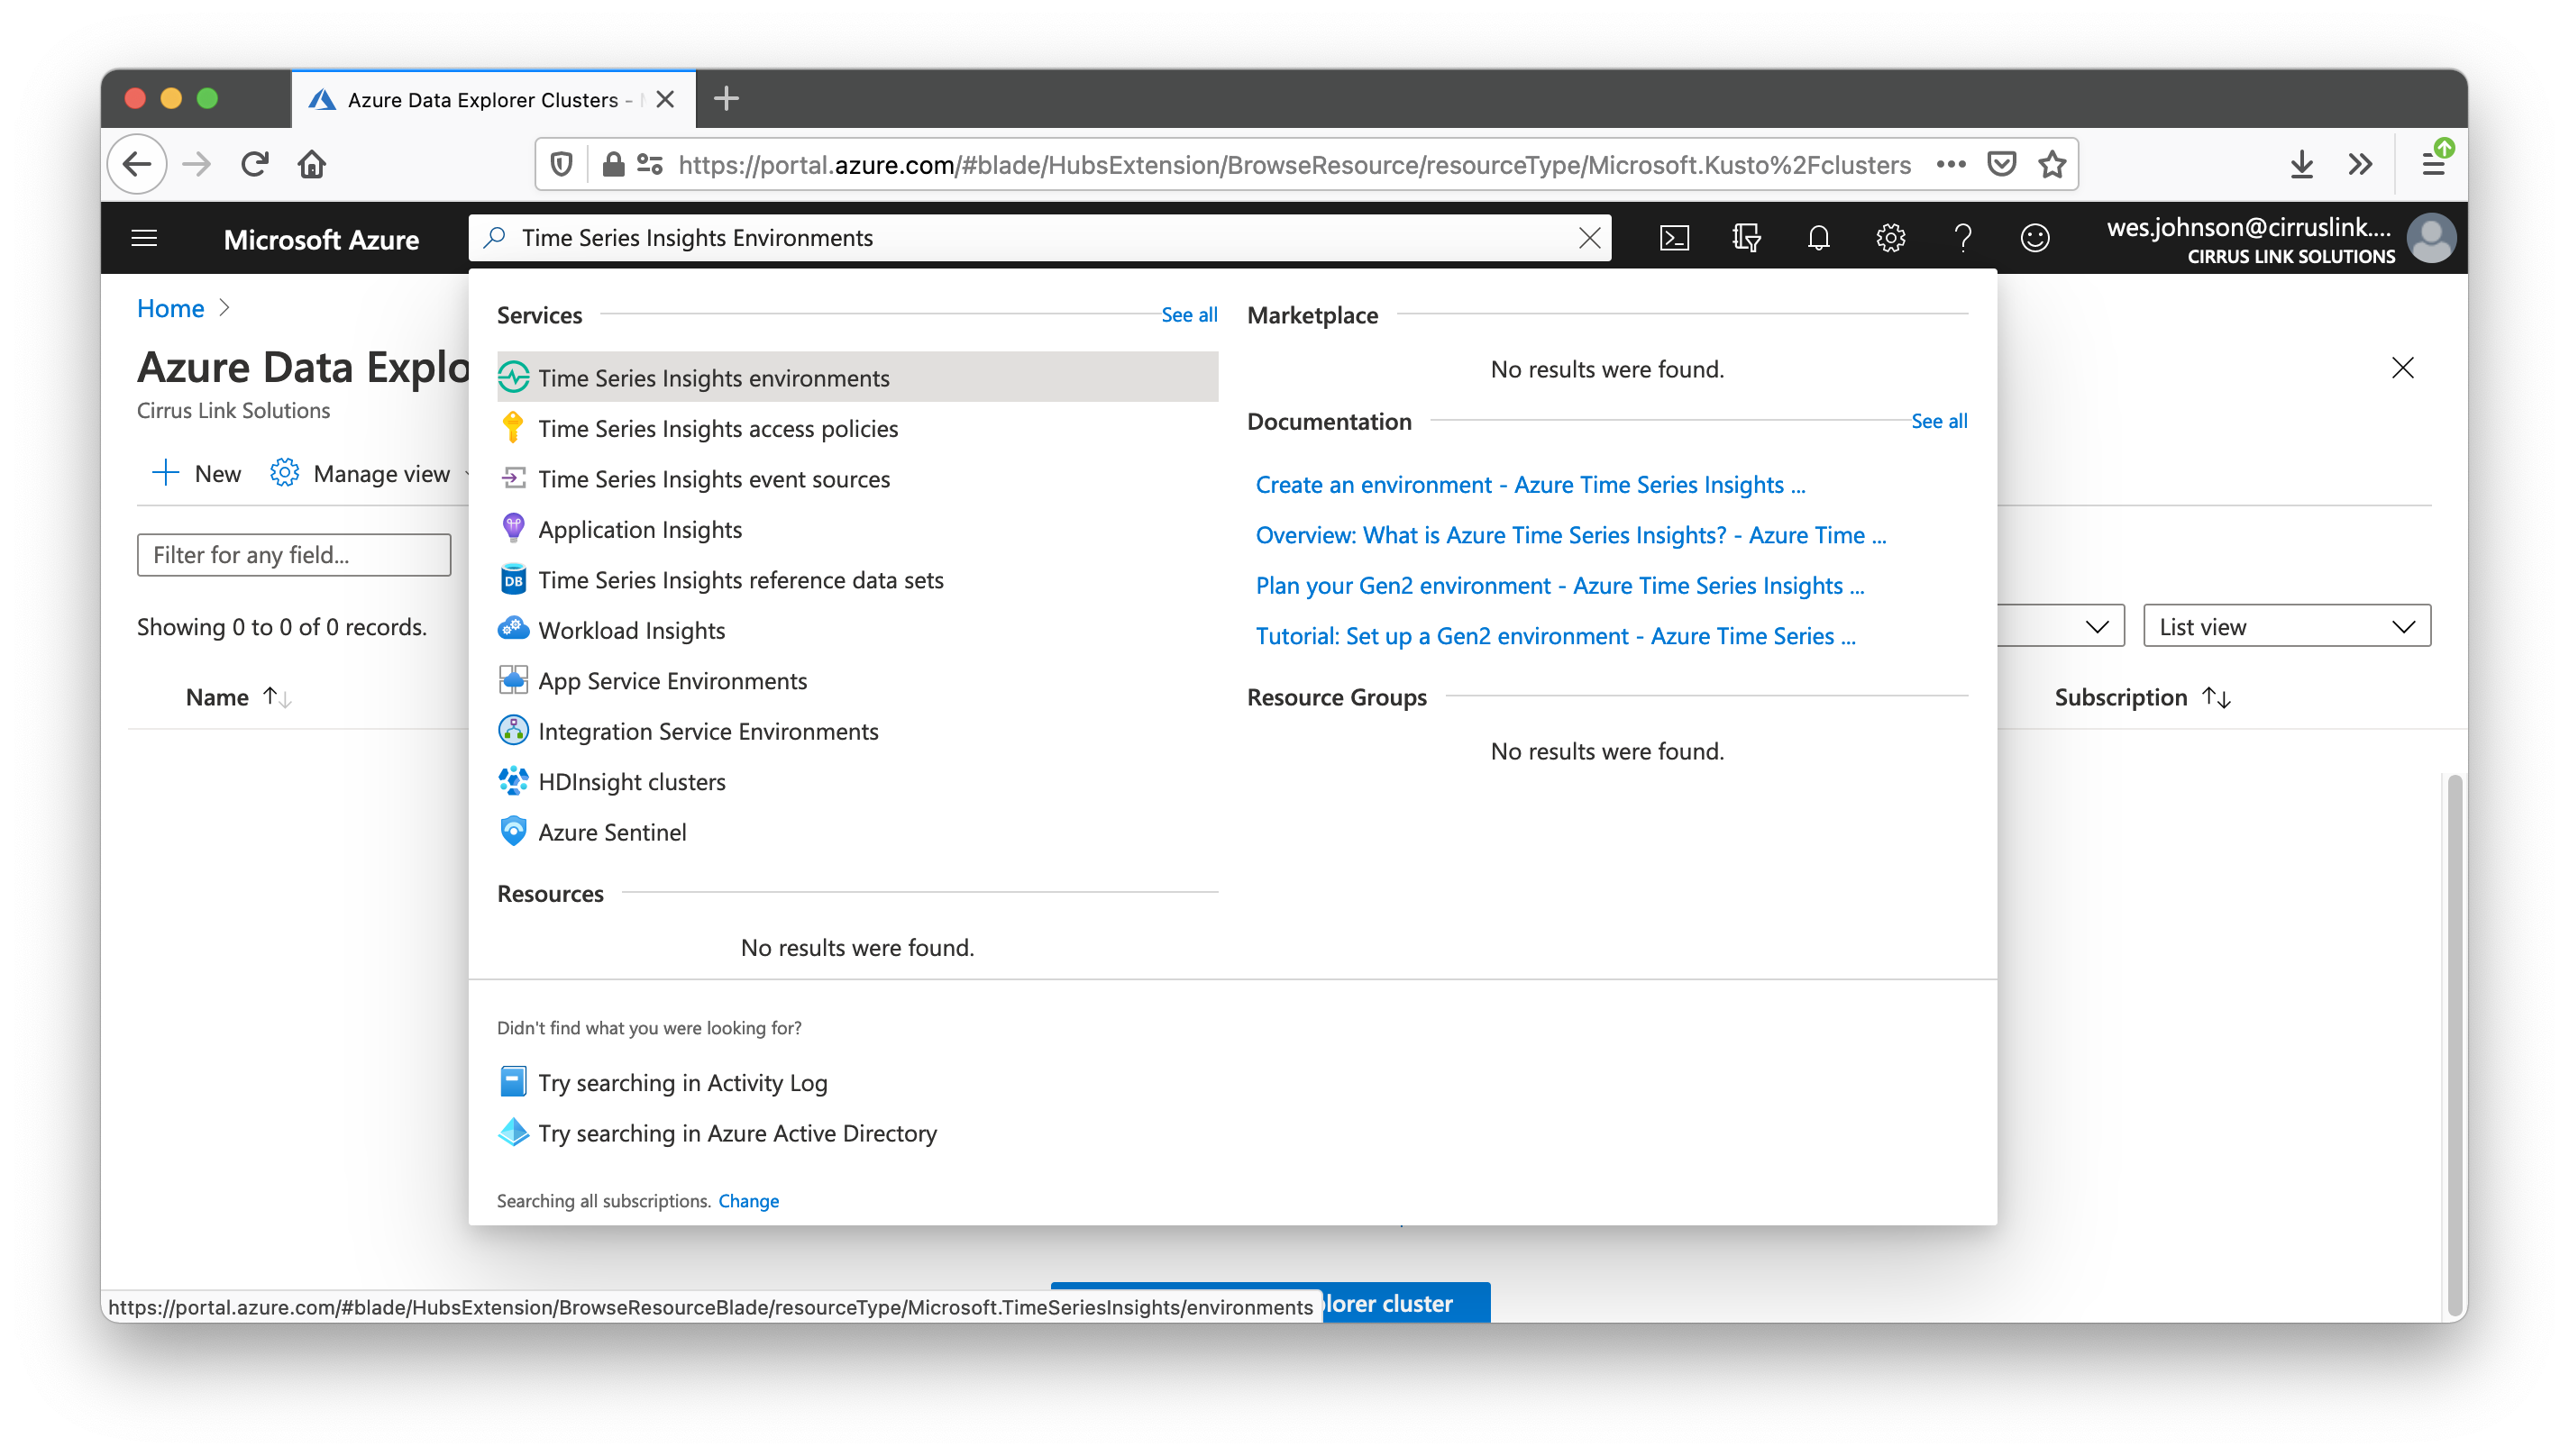This screenshot has width=2569, height=1456.
Task: Click the Firefox home button
Action: tap(312, 164)
